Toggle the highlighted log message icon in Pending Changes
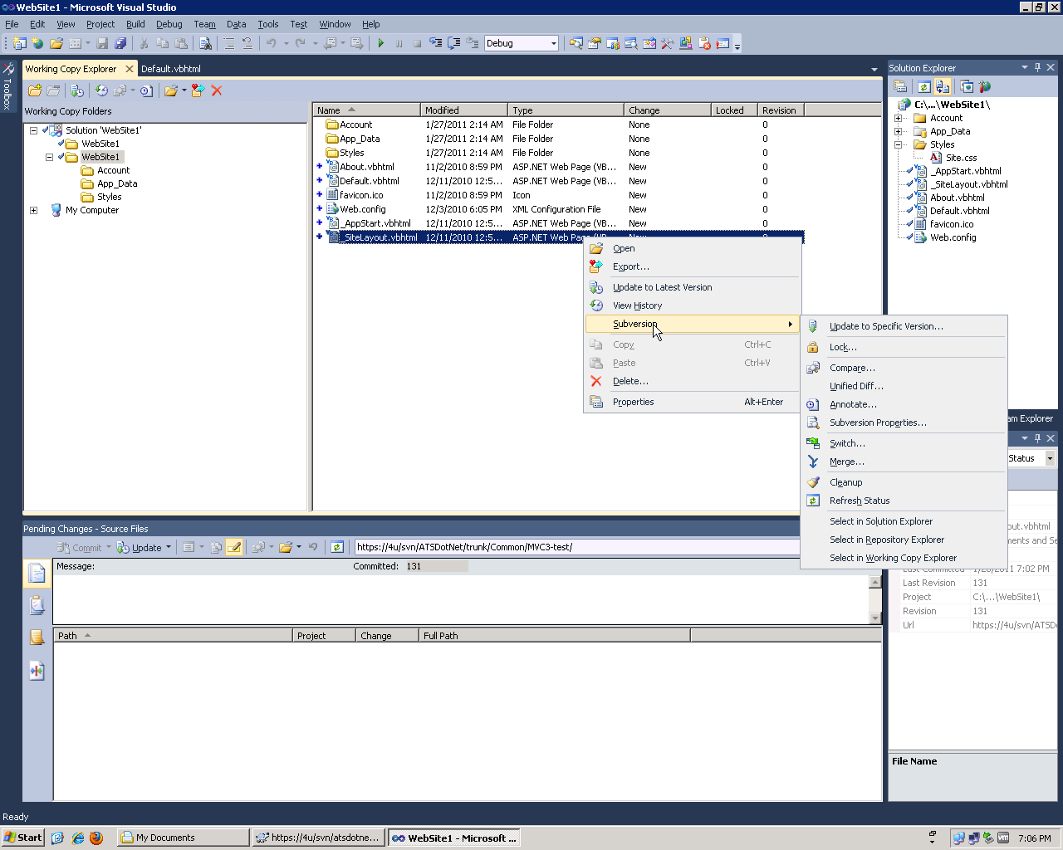This screenshot has height=850, width=1063. tap(234, 547)
